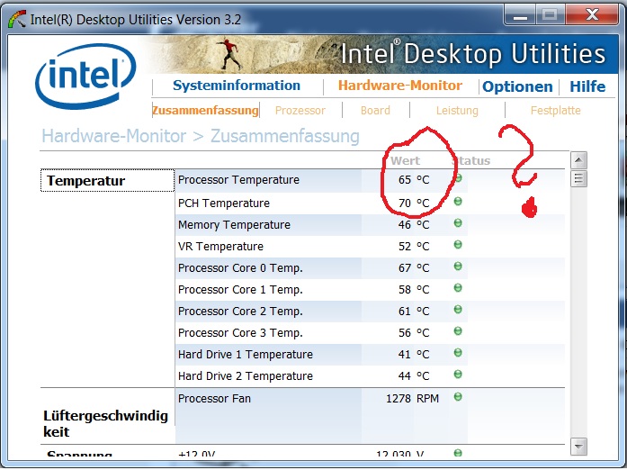Click status indicator for PCH Temperature
Viewport: 627px width, 470px height.
click(458, 202)
